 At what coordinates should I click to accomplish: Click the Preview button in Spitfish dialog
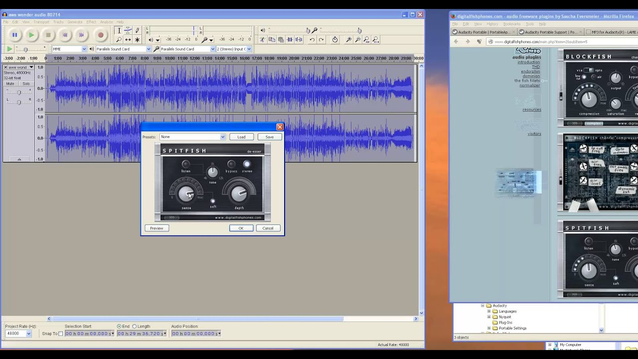(157, 228)
